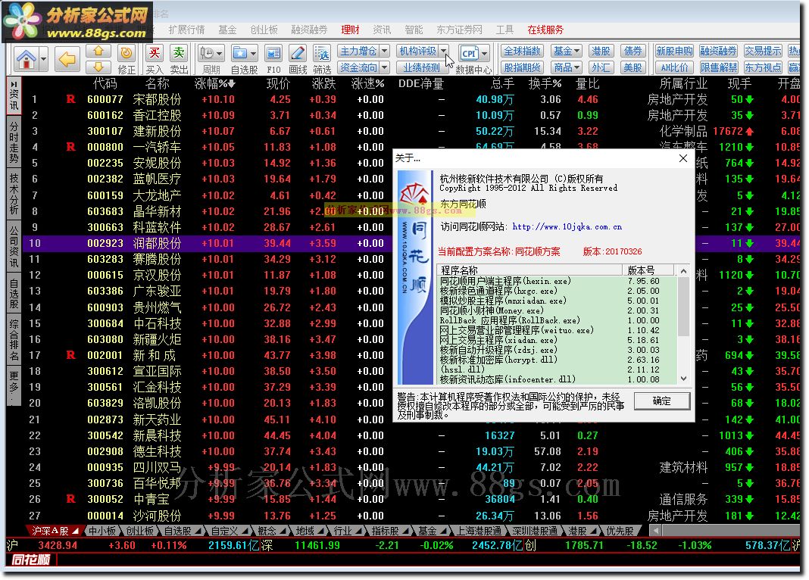Screen dimensions: 809x580
Task: Open the home icon dropdown arrow
Action: (43, 59)
